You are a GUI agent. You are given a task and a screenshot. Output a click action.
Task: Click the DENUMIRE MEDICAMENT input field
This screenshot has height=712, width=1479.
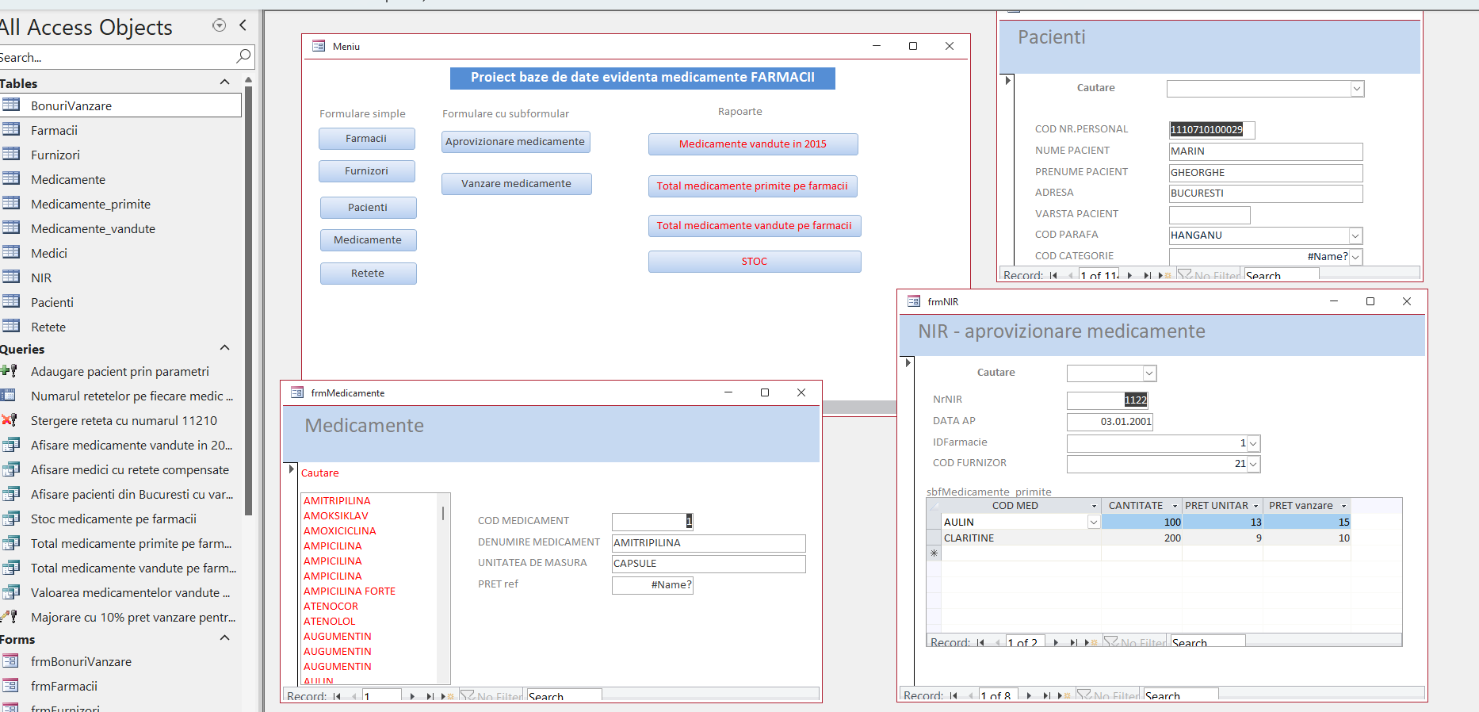click(x=709, y=543)
